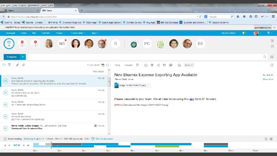Image resolution: width=277 pixels, height=156 pixels.
Task: Click Forward on the open message
Action: click(128, 65)
